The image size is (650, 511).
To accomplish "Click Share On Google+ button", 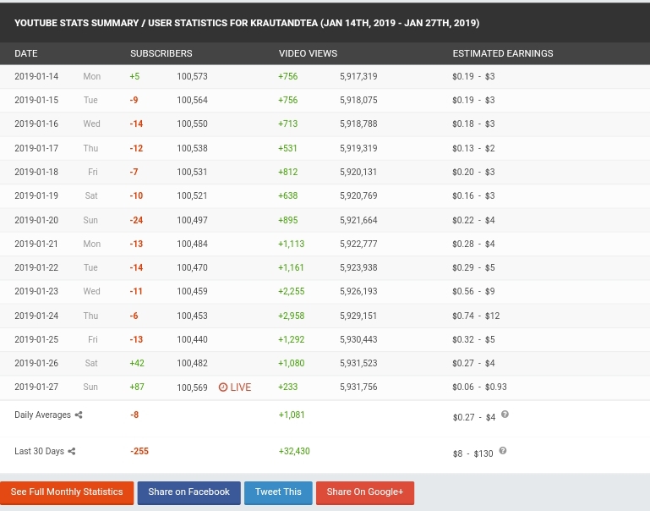I will click(365, 492).
